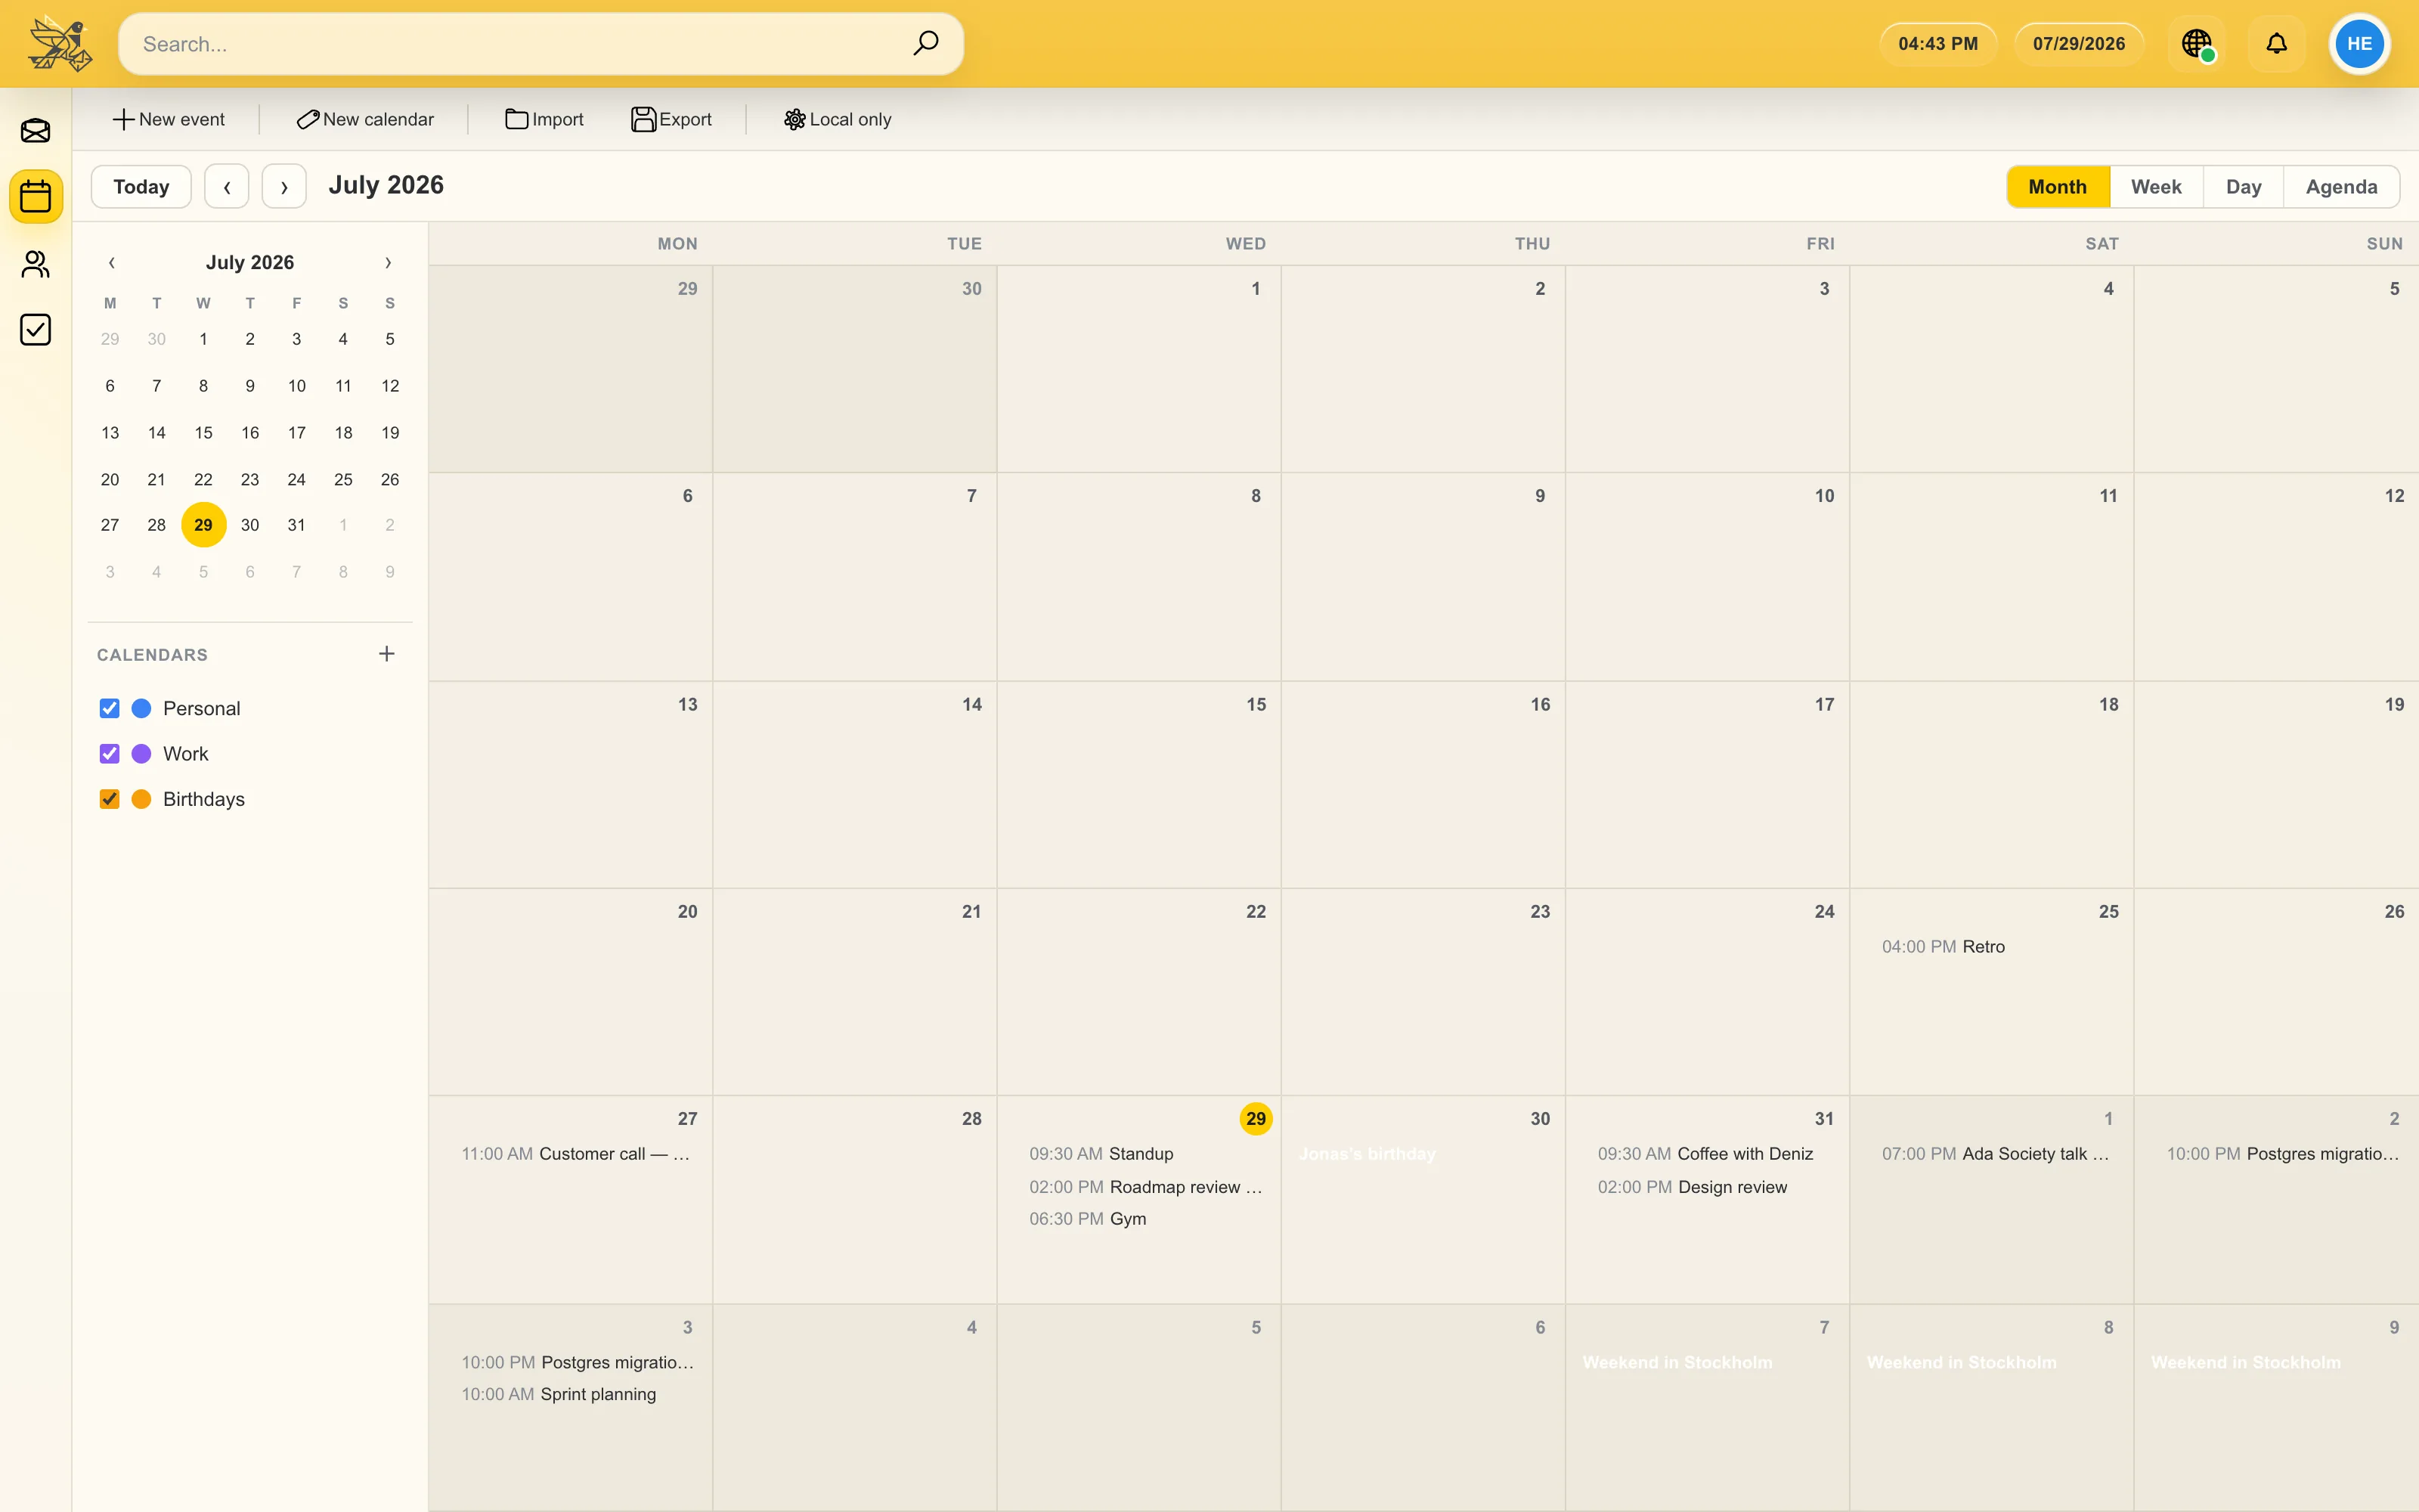Viewport: 2419px width, 1512px height.
Task: Open Postgres migration event on August 2
Action: point(2276,1154)
